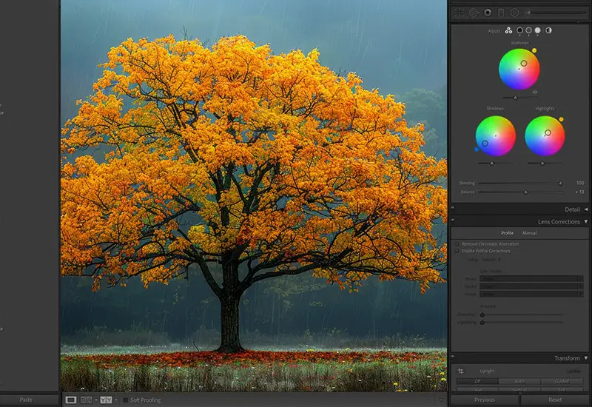Enable the Soft Proofing checkbox

tap(125, 400)
